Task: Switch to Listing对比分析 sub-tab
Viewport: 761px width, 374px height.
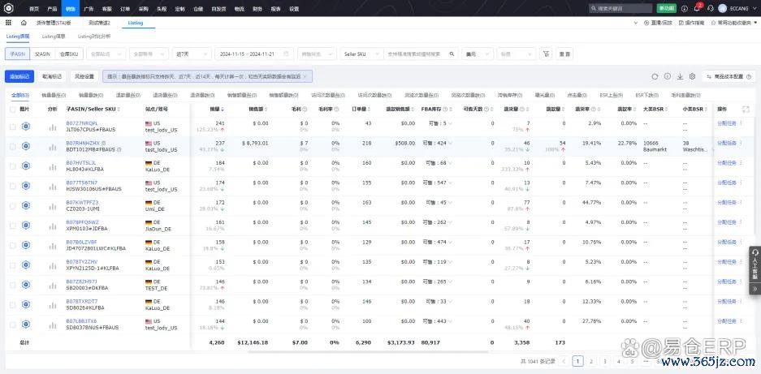Action: [x=94, y=37]
